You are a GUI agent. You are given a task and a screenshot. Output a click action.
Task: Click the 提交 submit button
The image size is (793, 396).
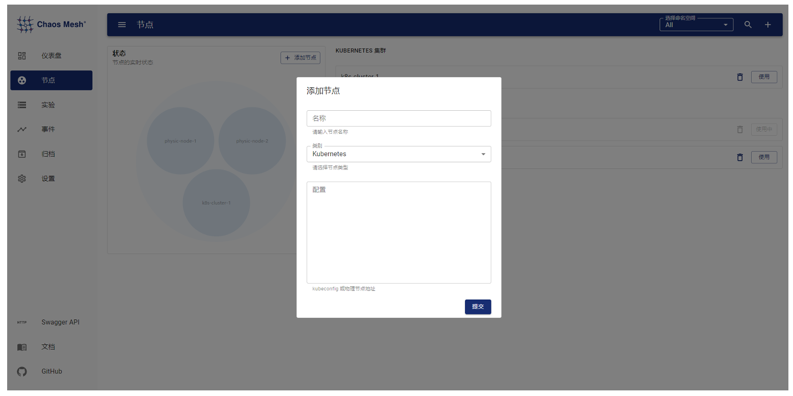478,307
